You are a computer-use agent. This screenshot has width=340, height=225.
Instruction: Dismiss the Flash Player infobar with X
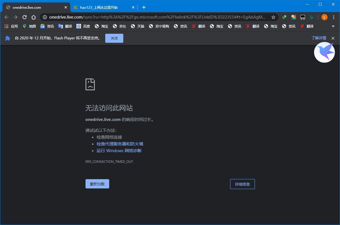pyautogui.click(x=333, y=38)
